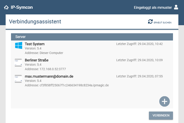Click the refresh arrows icon
The height and width of the screenshot is (123, 184).
[x=150, y=21]
